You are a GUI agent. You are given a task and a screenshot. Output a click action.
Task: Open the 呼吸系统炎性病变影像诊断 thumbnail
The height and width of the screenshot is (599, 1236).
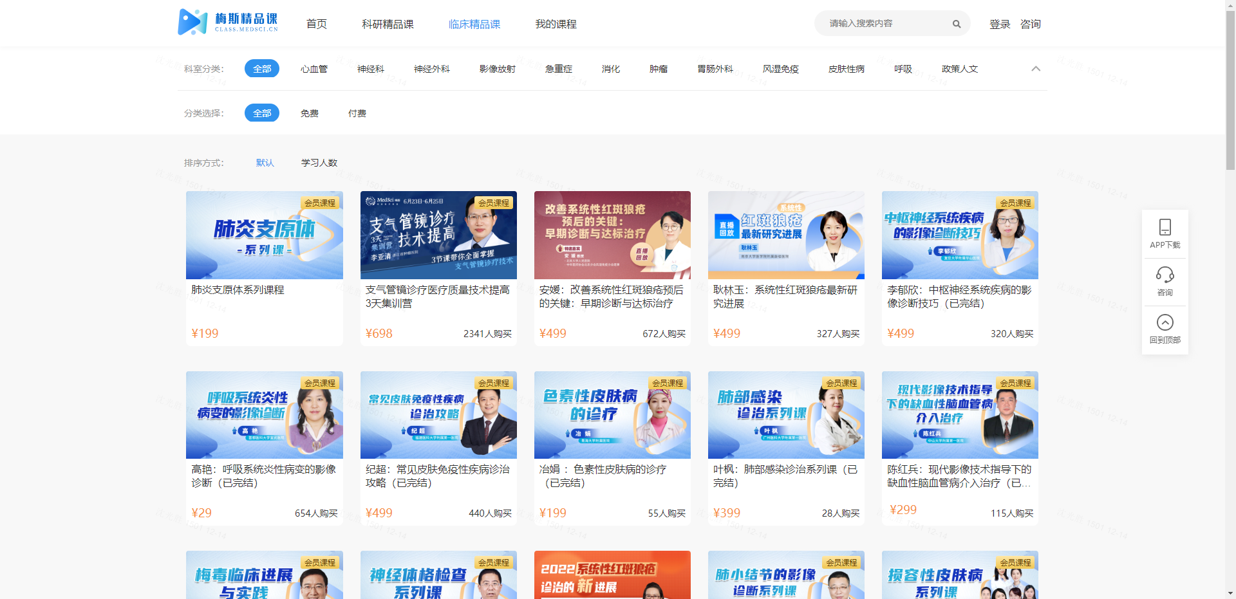265,415
